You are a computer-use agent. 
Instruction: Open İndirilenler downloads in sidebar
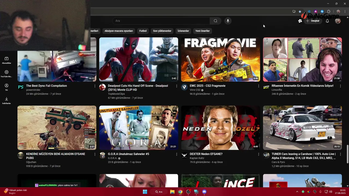tap(7, 100)
